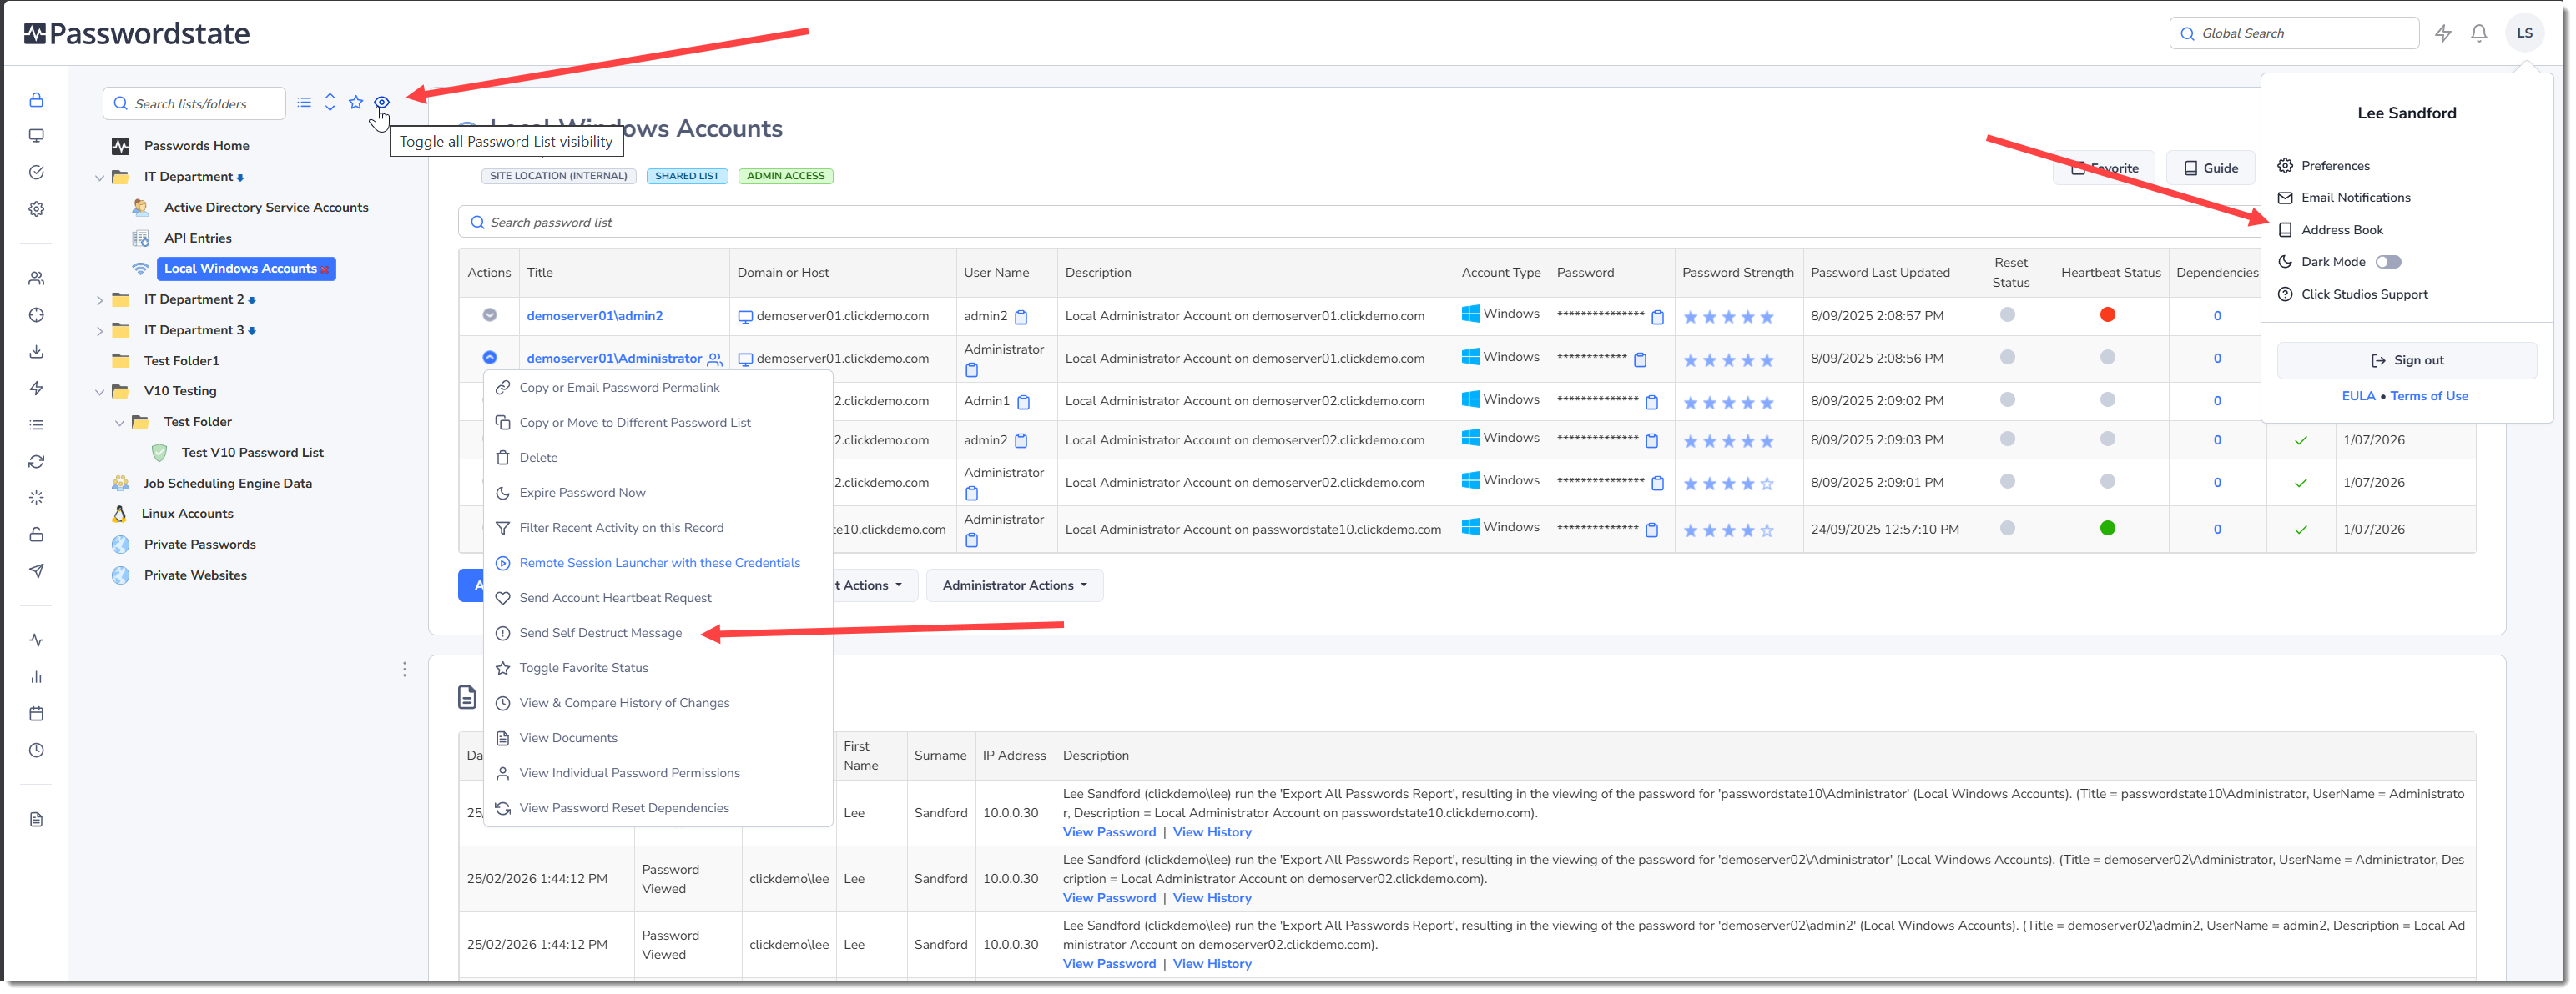The image size is (2576, 994).
Task: Open Email Notifications in user menu
Action: (2355, 198)
